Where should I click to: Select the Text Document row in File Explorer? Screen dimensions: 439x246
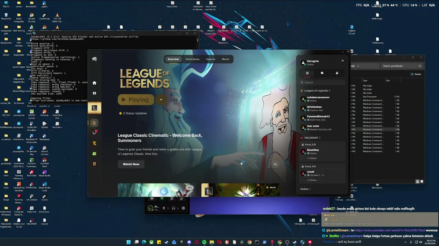tap(376, 97)
